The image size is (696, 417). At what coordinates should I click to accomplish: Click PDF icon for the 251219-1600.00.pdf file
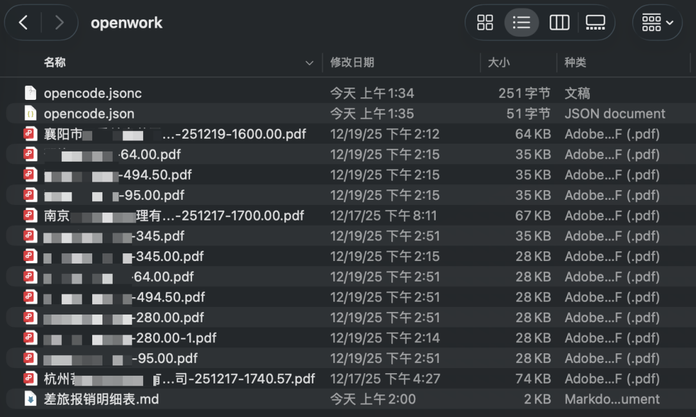pos(30,134)
